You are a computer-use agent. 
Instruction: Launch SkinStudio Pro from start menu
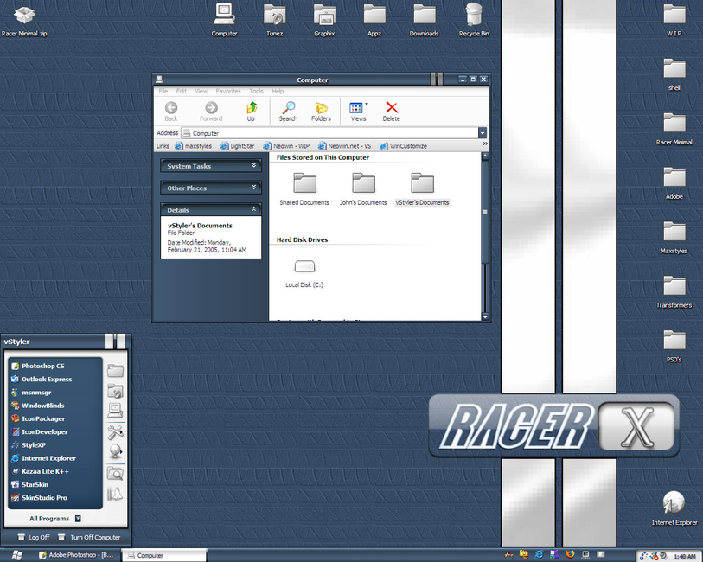(44, 498)
